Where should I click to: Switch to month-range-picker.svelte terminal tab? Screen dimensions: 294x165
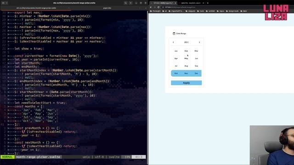[36, 8]
